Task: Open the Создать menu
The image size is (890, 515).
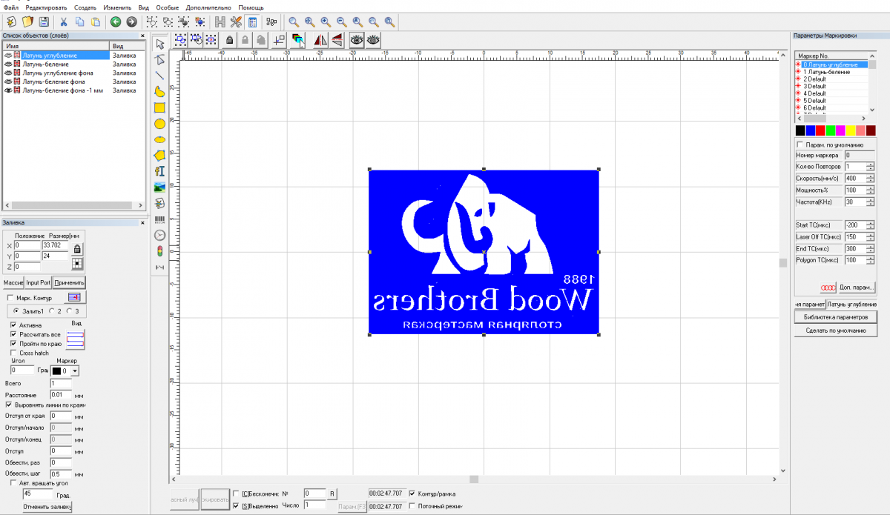Action: 85,7
